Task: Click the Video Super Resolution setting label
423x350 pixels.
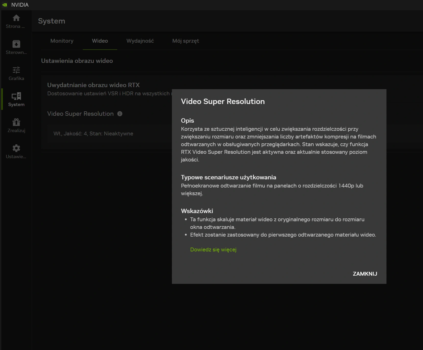Action: 80,114
